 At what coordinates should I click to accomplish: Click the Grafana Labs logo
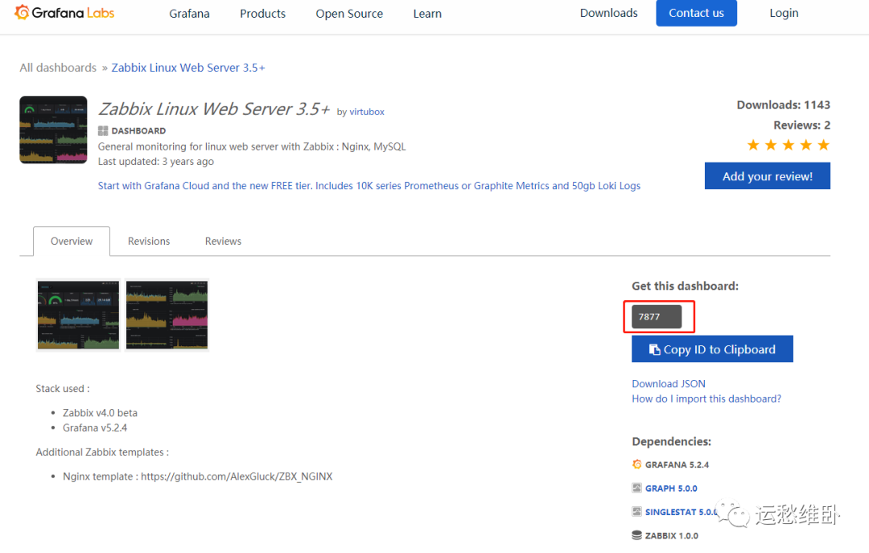click(x=64, y=12)
